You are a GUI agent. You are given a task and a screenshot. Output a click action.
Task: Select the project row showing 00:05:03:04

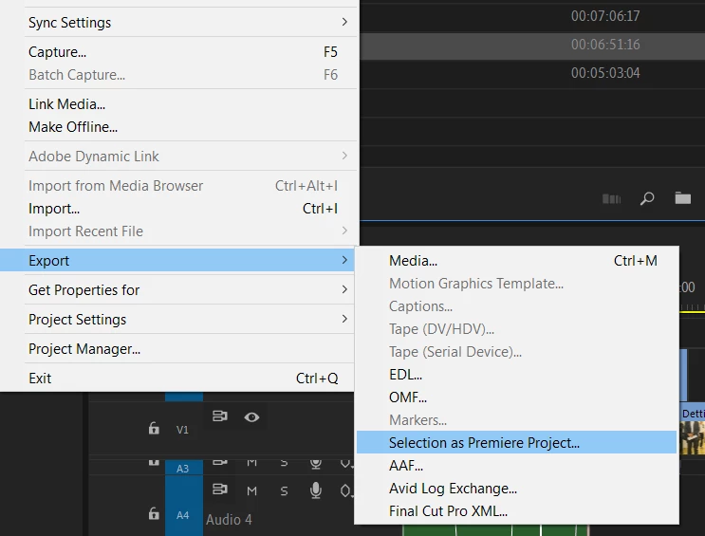pyautogui.click(x=532, y=73)
